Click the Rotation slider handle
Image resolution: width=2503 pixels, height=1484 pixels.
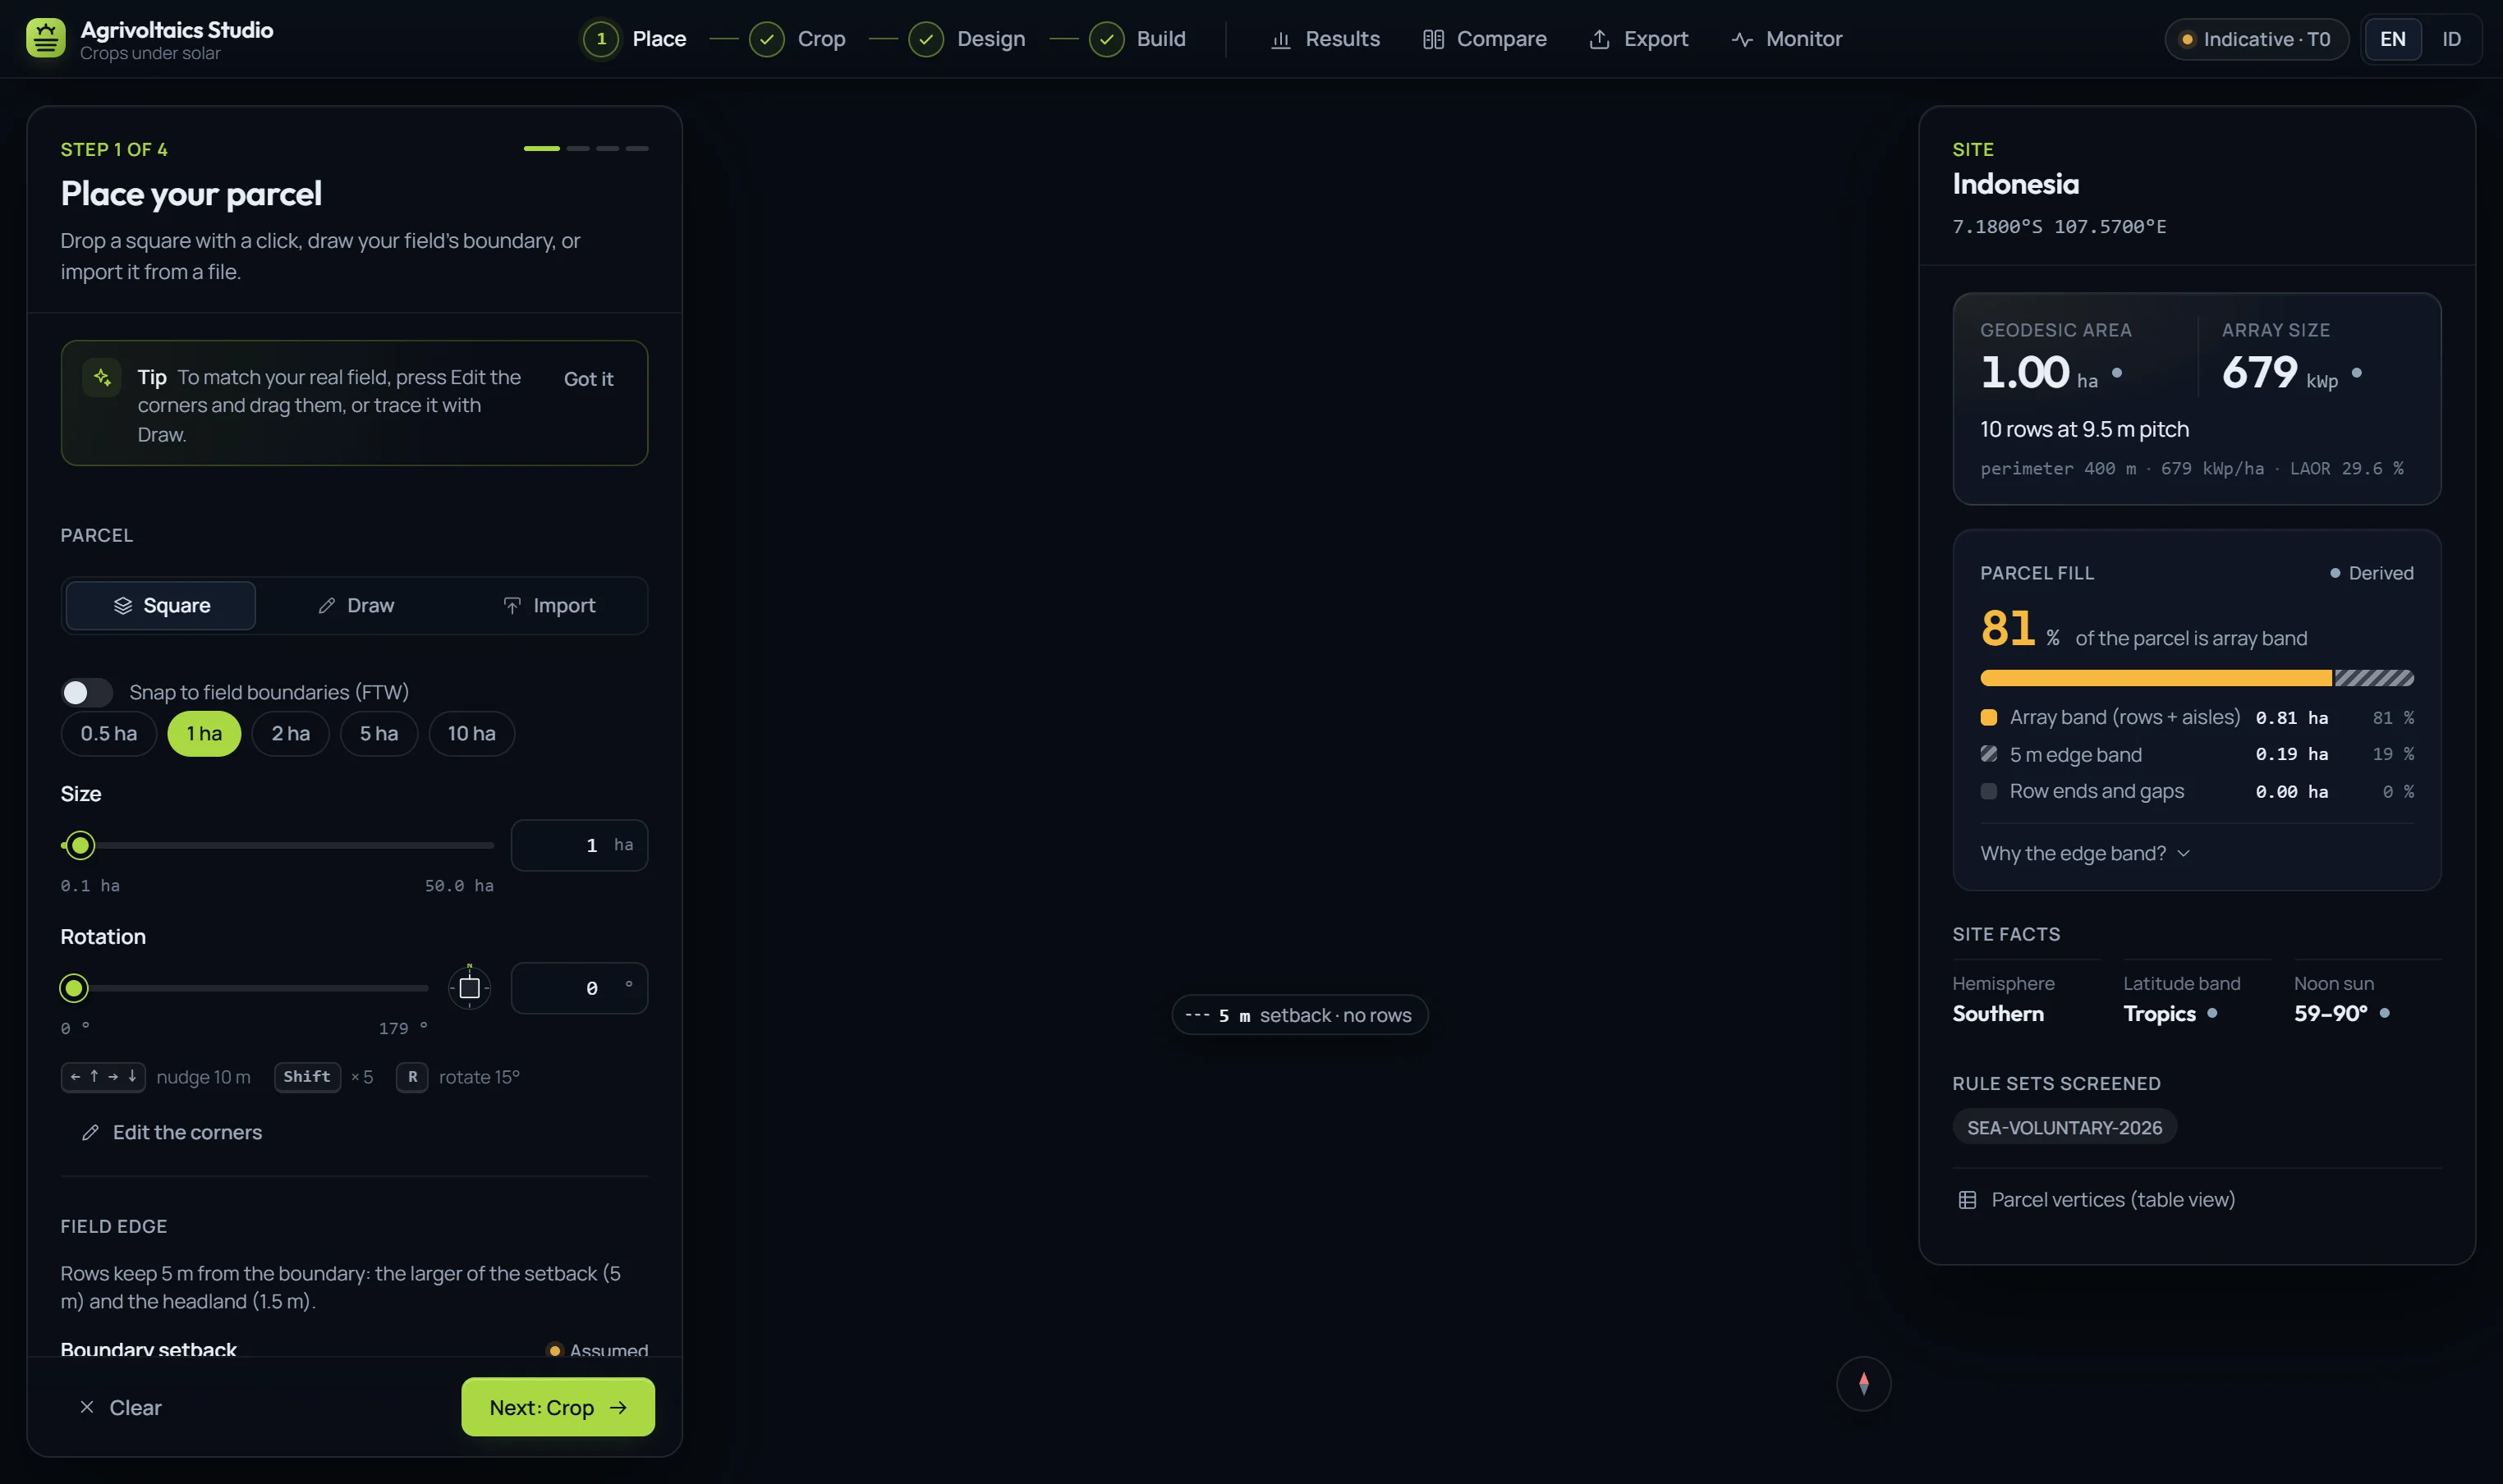point(73,988)
